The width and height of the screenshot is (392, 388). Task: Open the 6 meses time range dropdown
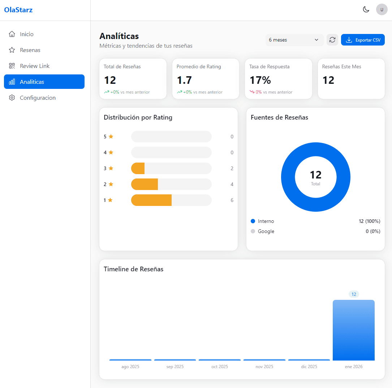click(294, 40)
